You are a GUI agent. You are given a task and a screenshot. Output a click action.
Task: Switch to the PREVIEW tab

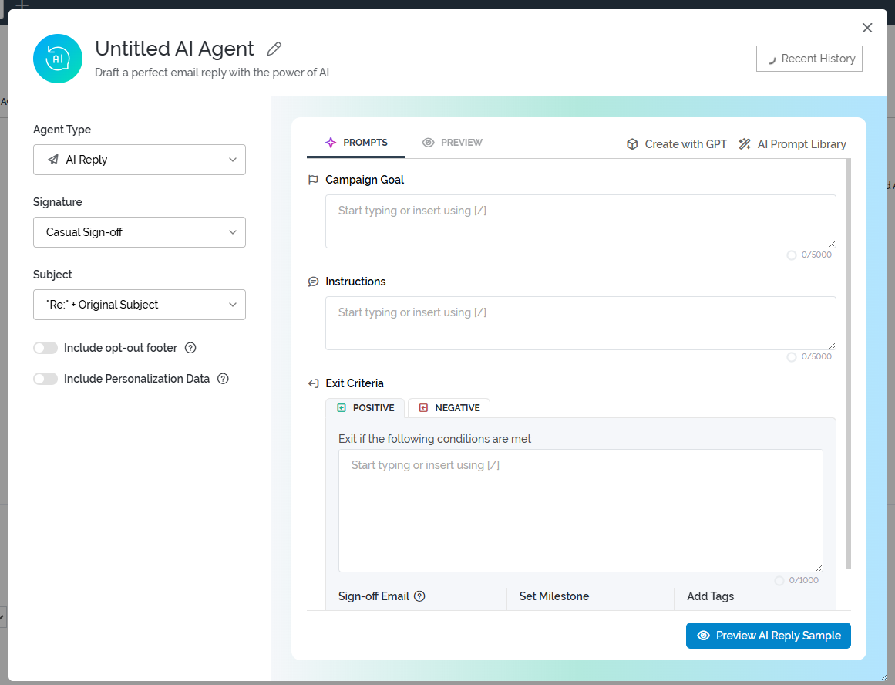[x=452, y=143]
